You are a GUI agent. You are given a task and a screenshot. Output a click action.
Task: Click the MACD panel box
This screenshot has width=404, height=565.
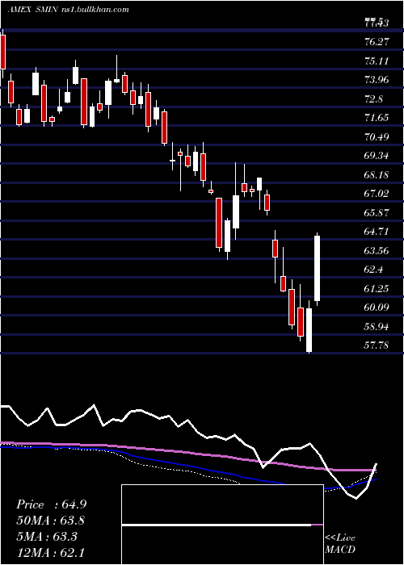point(222,525)
